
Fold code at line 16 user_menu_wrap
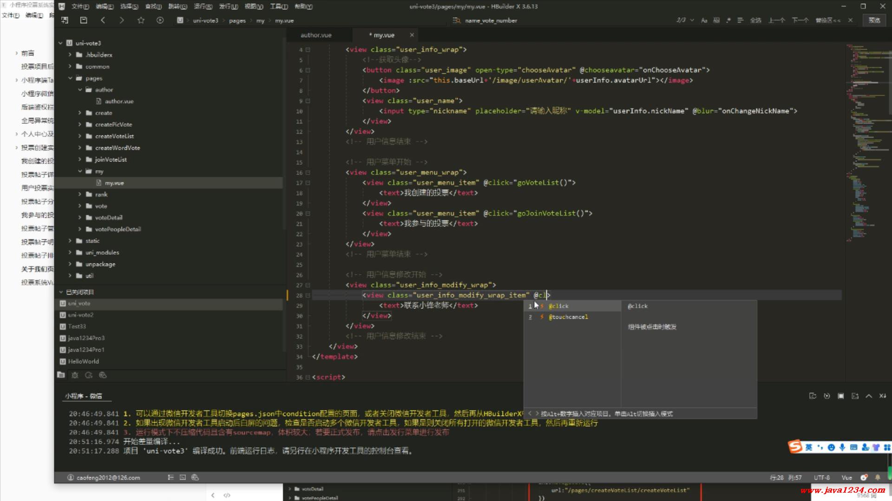point(308,173)
